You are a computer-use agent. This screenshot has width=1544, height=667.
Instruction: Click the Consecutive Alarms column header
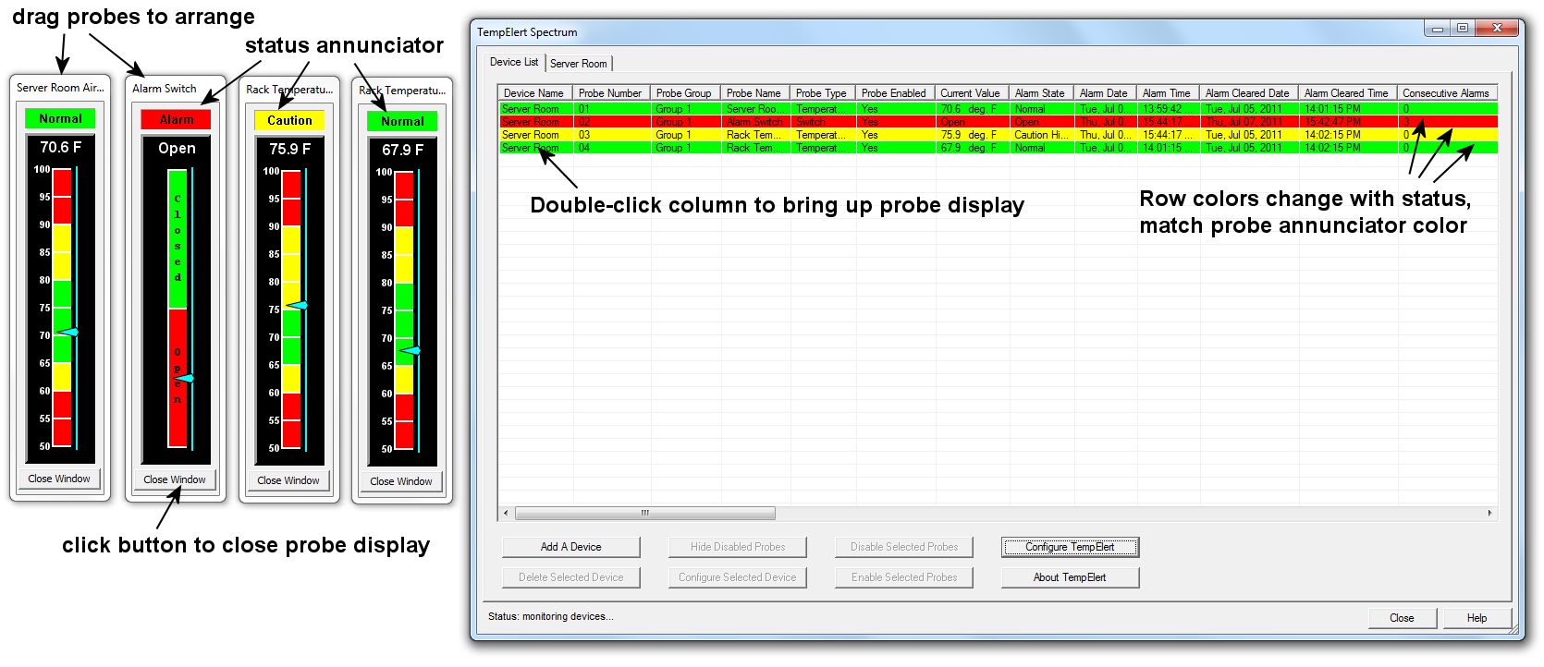(x=1447, y=93)
